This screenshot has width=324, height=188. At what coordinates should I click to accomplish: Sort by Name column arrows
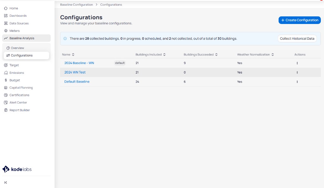(73, 55)
